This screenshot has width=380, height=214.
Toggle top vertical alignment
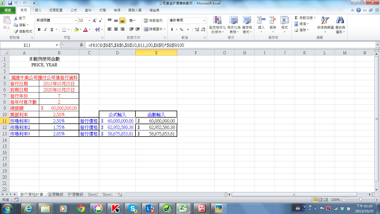(x=110, y=20)
